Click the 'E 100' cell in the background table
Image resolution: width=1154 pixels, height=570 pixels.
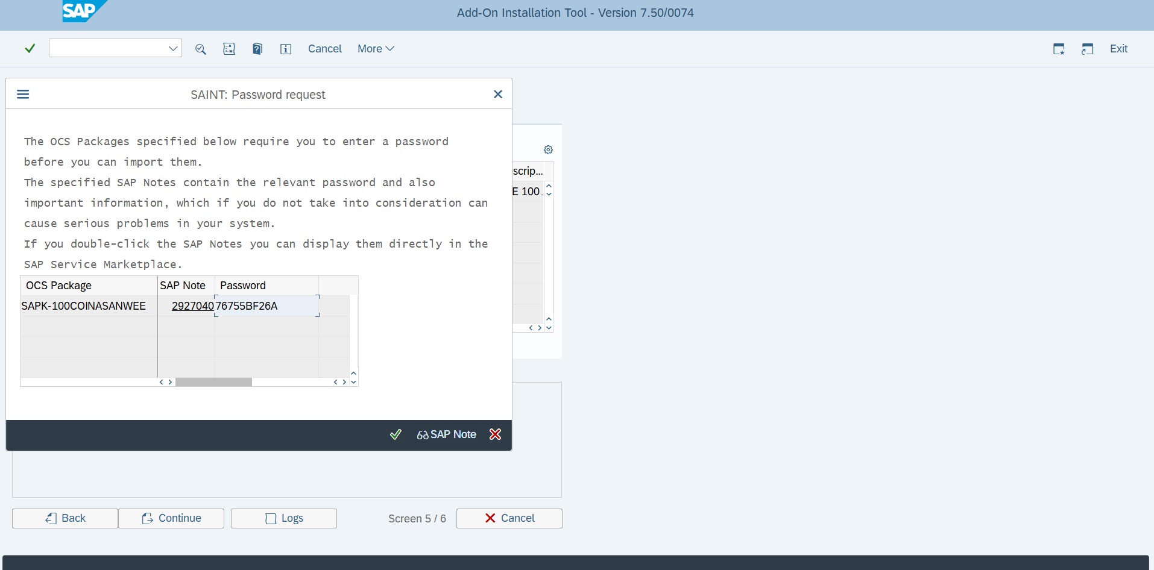pos(528,192)
